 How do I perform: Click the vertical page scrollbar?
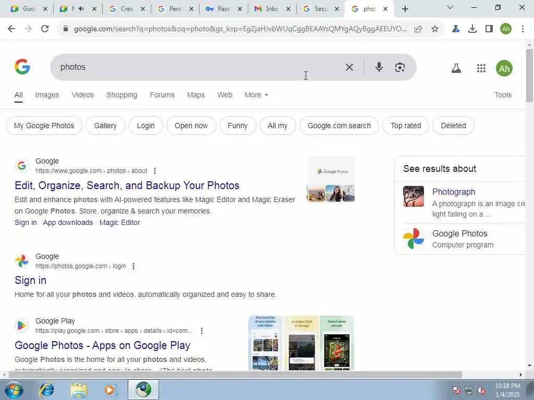[529, 76]
